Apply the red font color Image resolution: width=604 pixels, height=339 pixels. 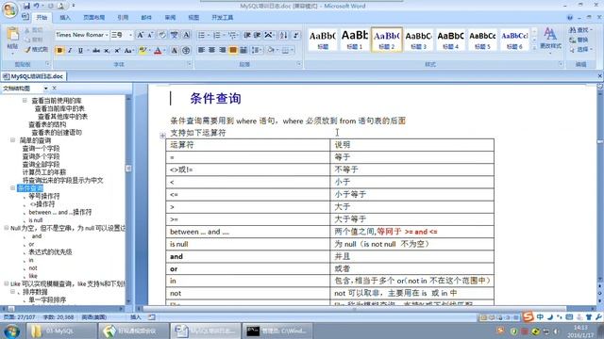pyautogui.click(x=158, y=50)
